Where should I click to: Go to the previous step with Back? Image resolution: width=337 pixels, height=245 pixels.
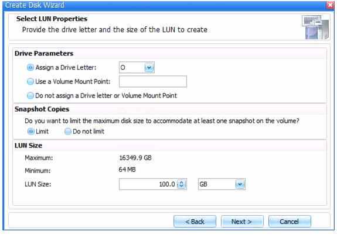click(x=195, y=222)
